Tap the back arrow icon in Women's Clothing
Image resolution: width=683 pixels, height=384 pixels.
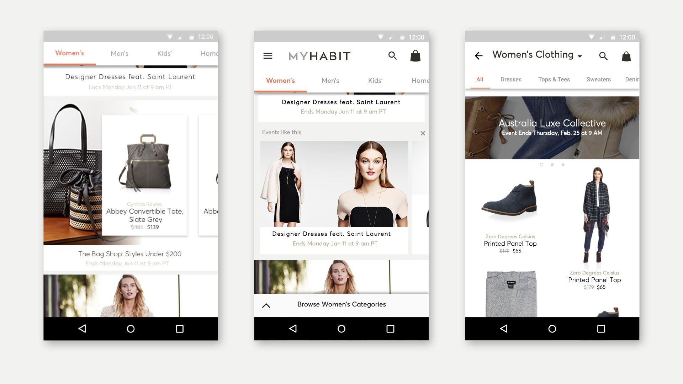[x=479, y=55]
